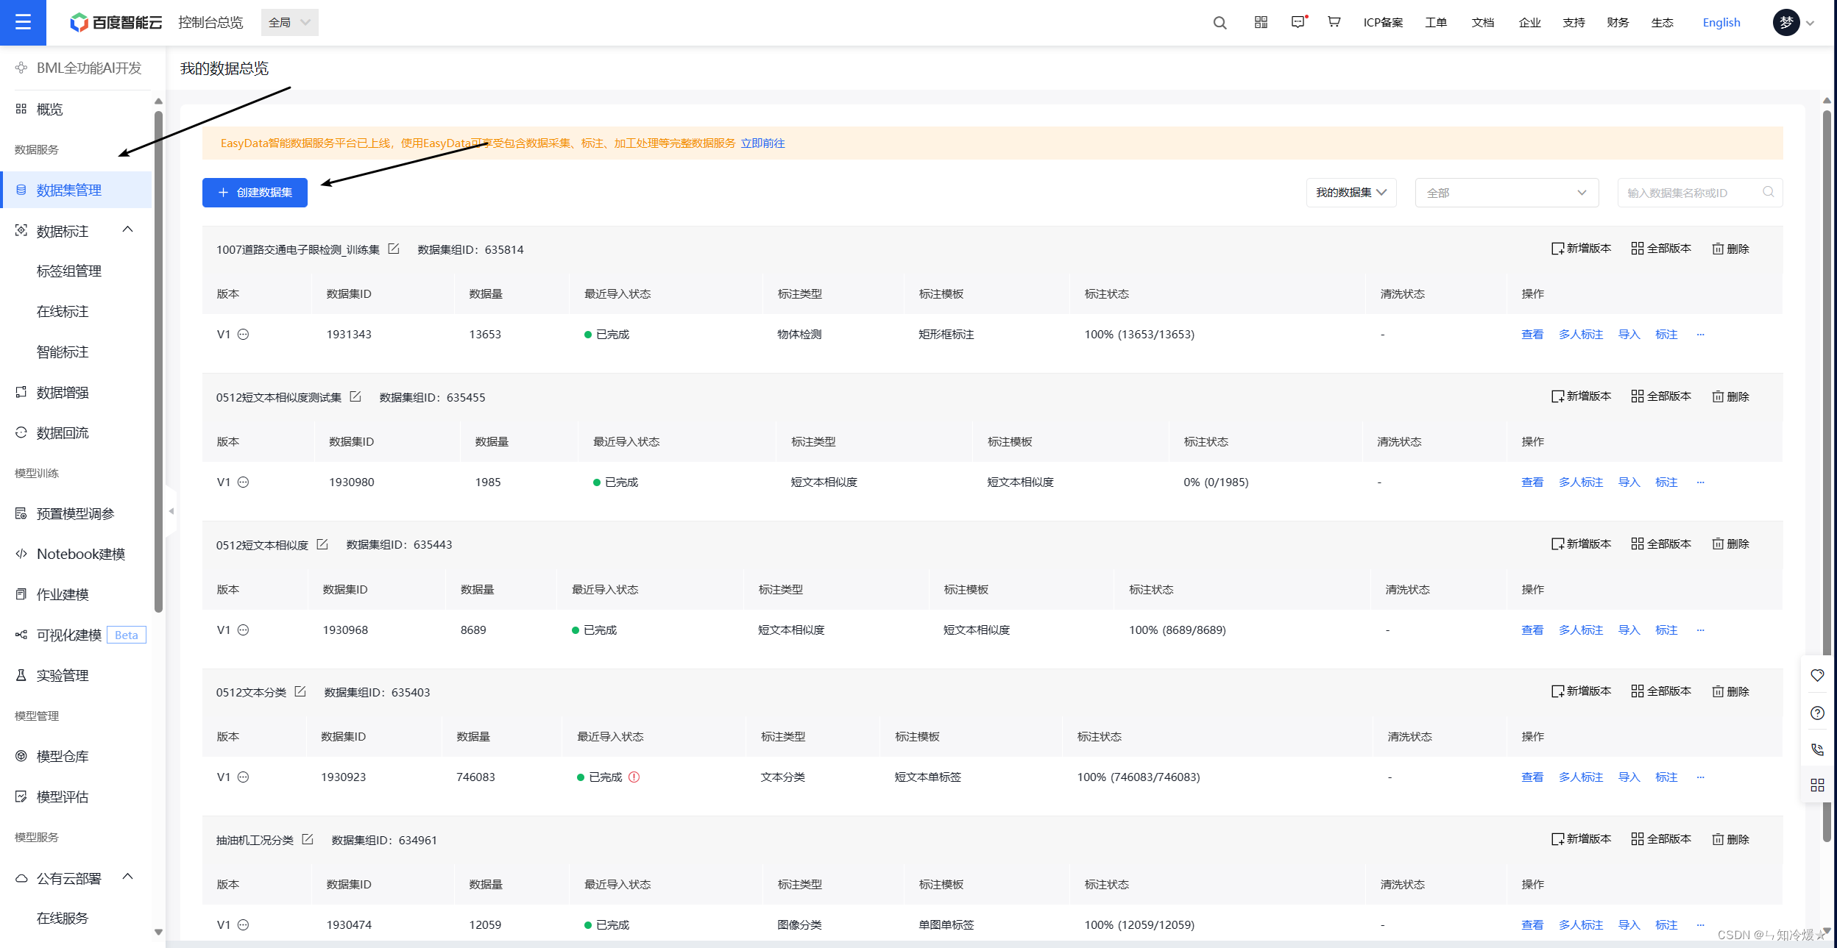Click 导入 for dataset 1930968
Screen dimensions: 1837x948
pyautogui.click(x=1629, y=630)
